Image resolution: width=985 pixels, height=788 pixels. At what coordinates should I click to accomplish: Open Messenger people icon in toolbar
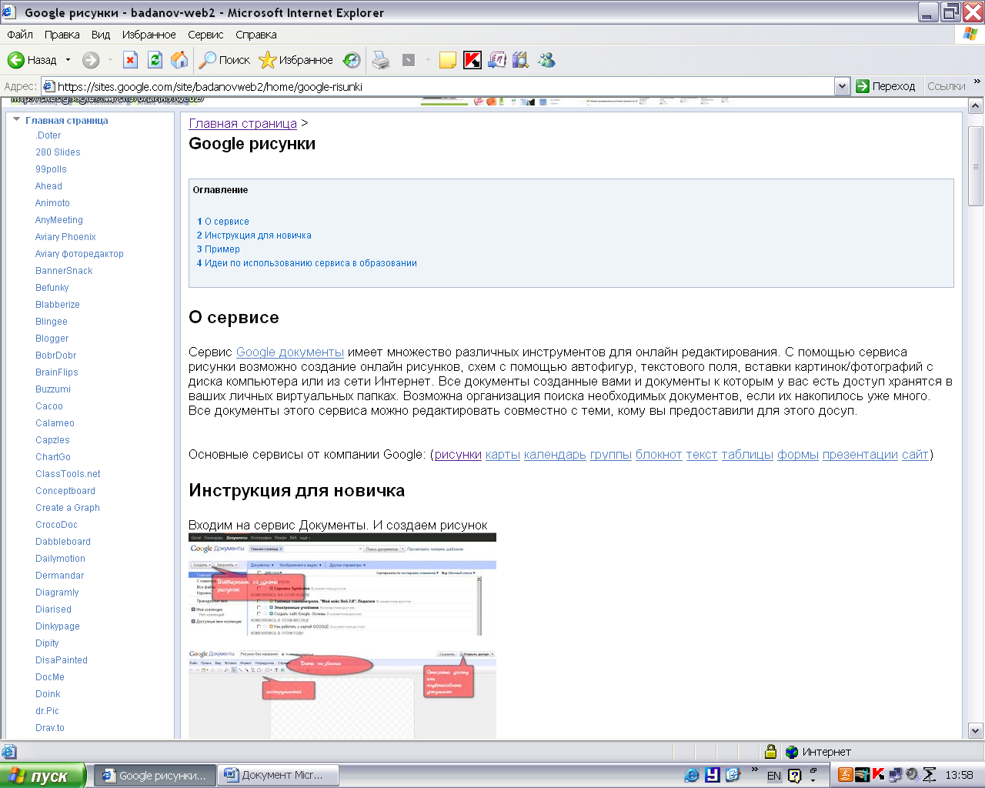click(546, 60)
